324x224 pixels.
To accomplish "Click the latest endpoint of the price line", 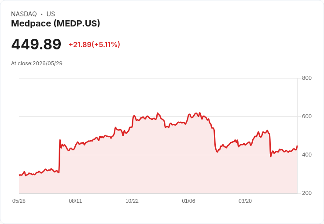I will (297, 146).
